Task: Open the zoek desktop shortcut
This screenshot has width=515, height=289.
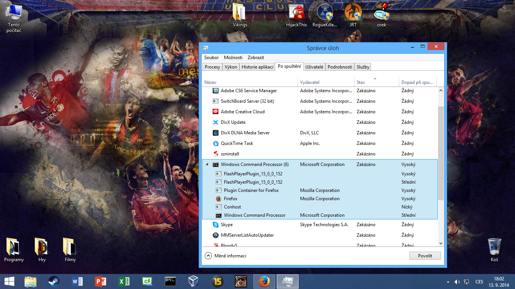Action: point(382,15)
